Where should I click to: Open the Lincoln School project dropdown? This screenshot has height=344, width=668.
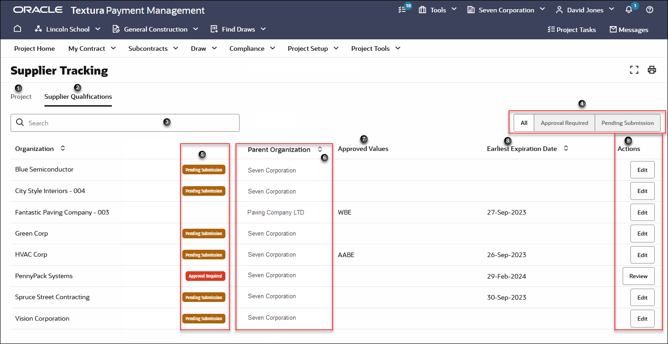pyautogui.click(x=67, y=29)
